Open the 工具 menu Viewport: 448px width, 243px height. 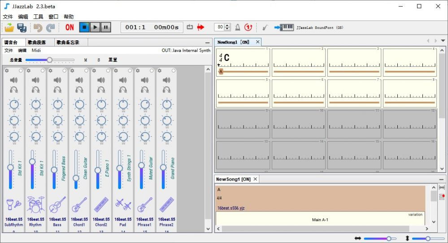(38, 17)
